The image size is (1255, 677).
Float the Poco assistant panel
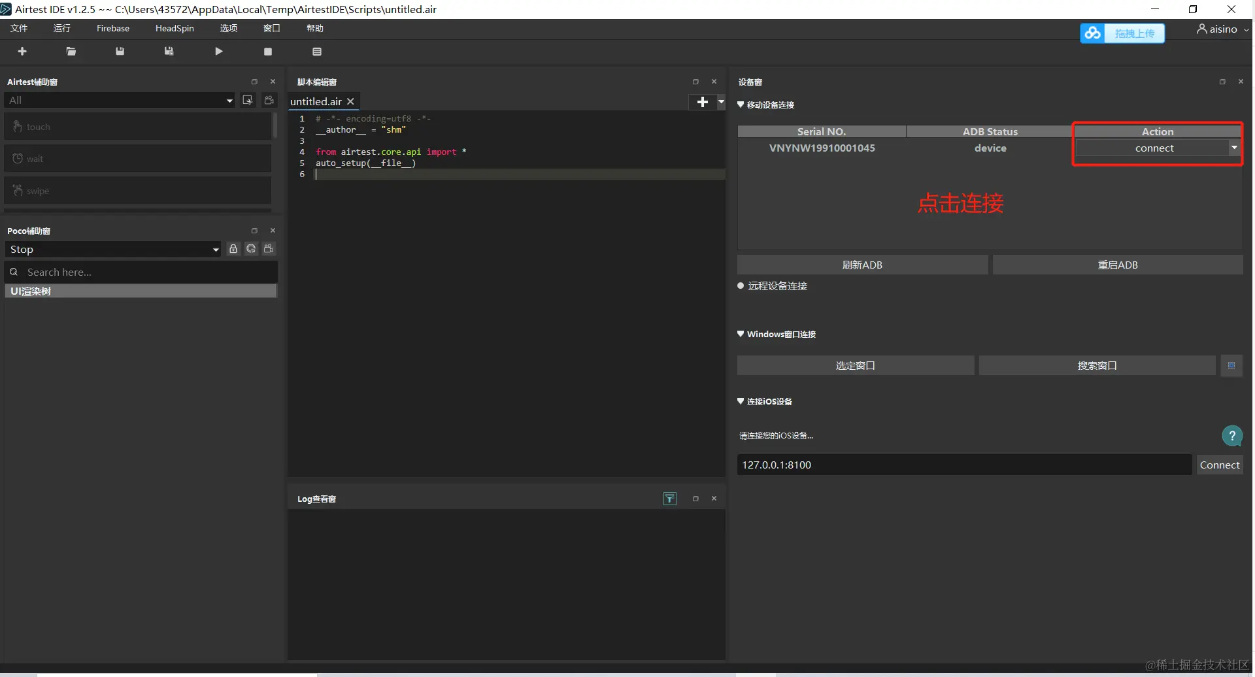[254, 231]
